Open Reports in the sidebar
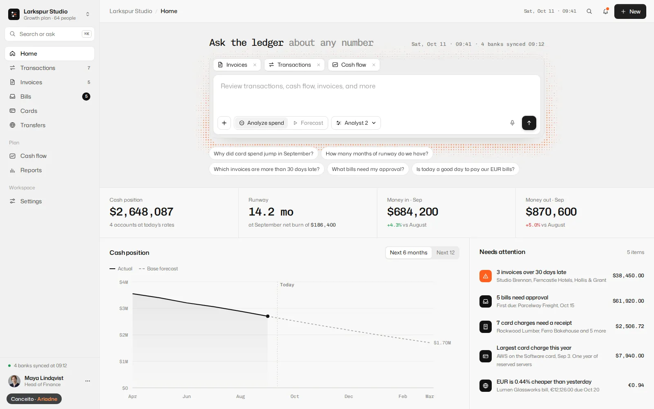Screen dimensions: 654x409 pyautogui.click(x=49, y=170)
